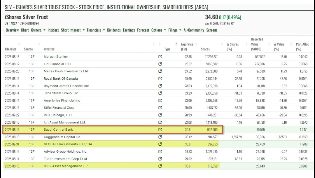Open external link icon for Jane Street Group
This screenshot has width=315, height=178.
tap(160, 93)
